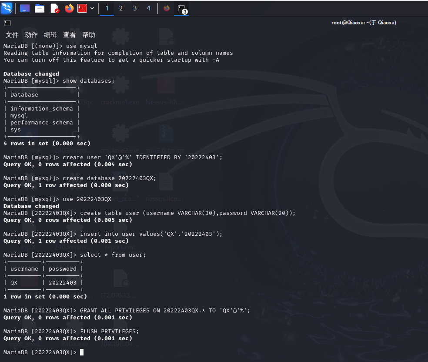Open the 查看 menu
This screenshot has width=428, height=362.
pyautogui.click(x=69, y=35)
